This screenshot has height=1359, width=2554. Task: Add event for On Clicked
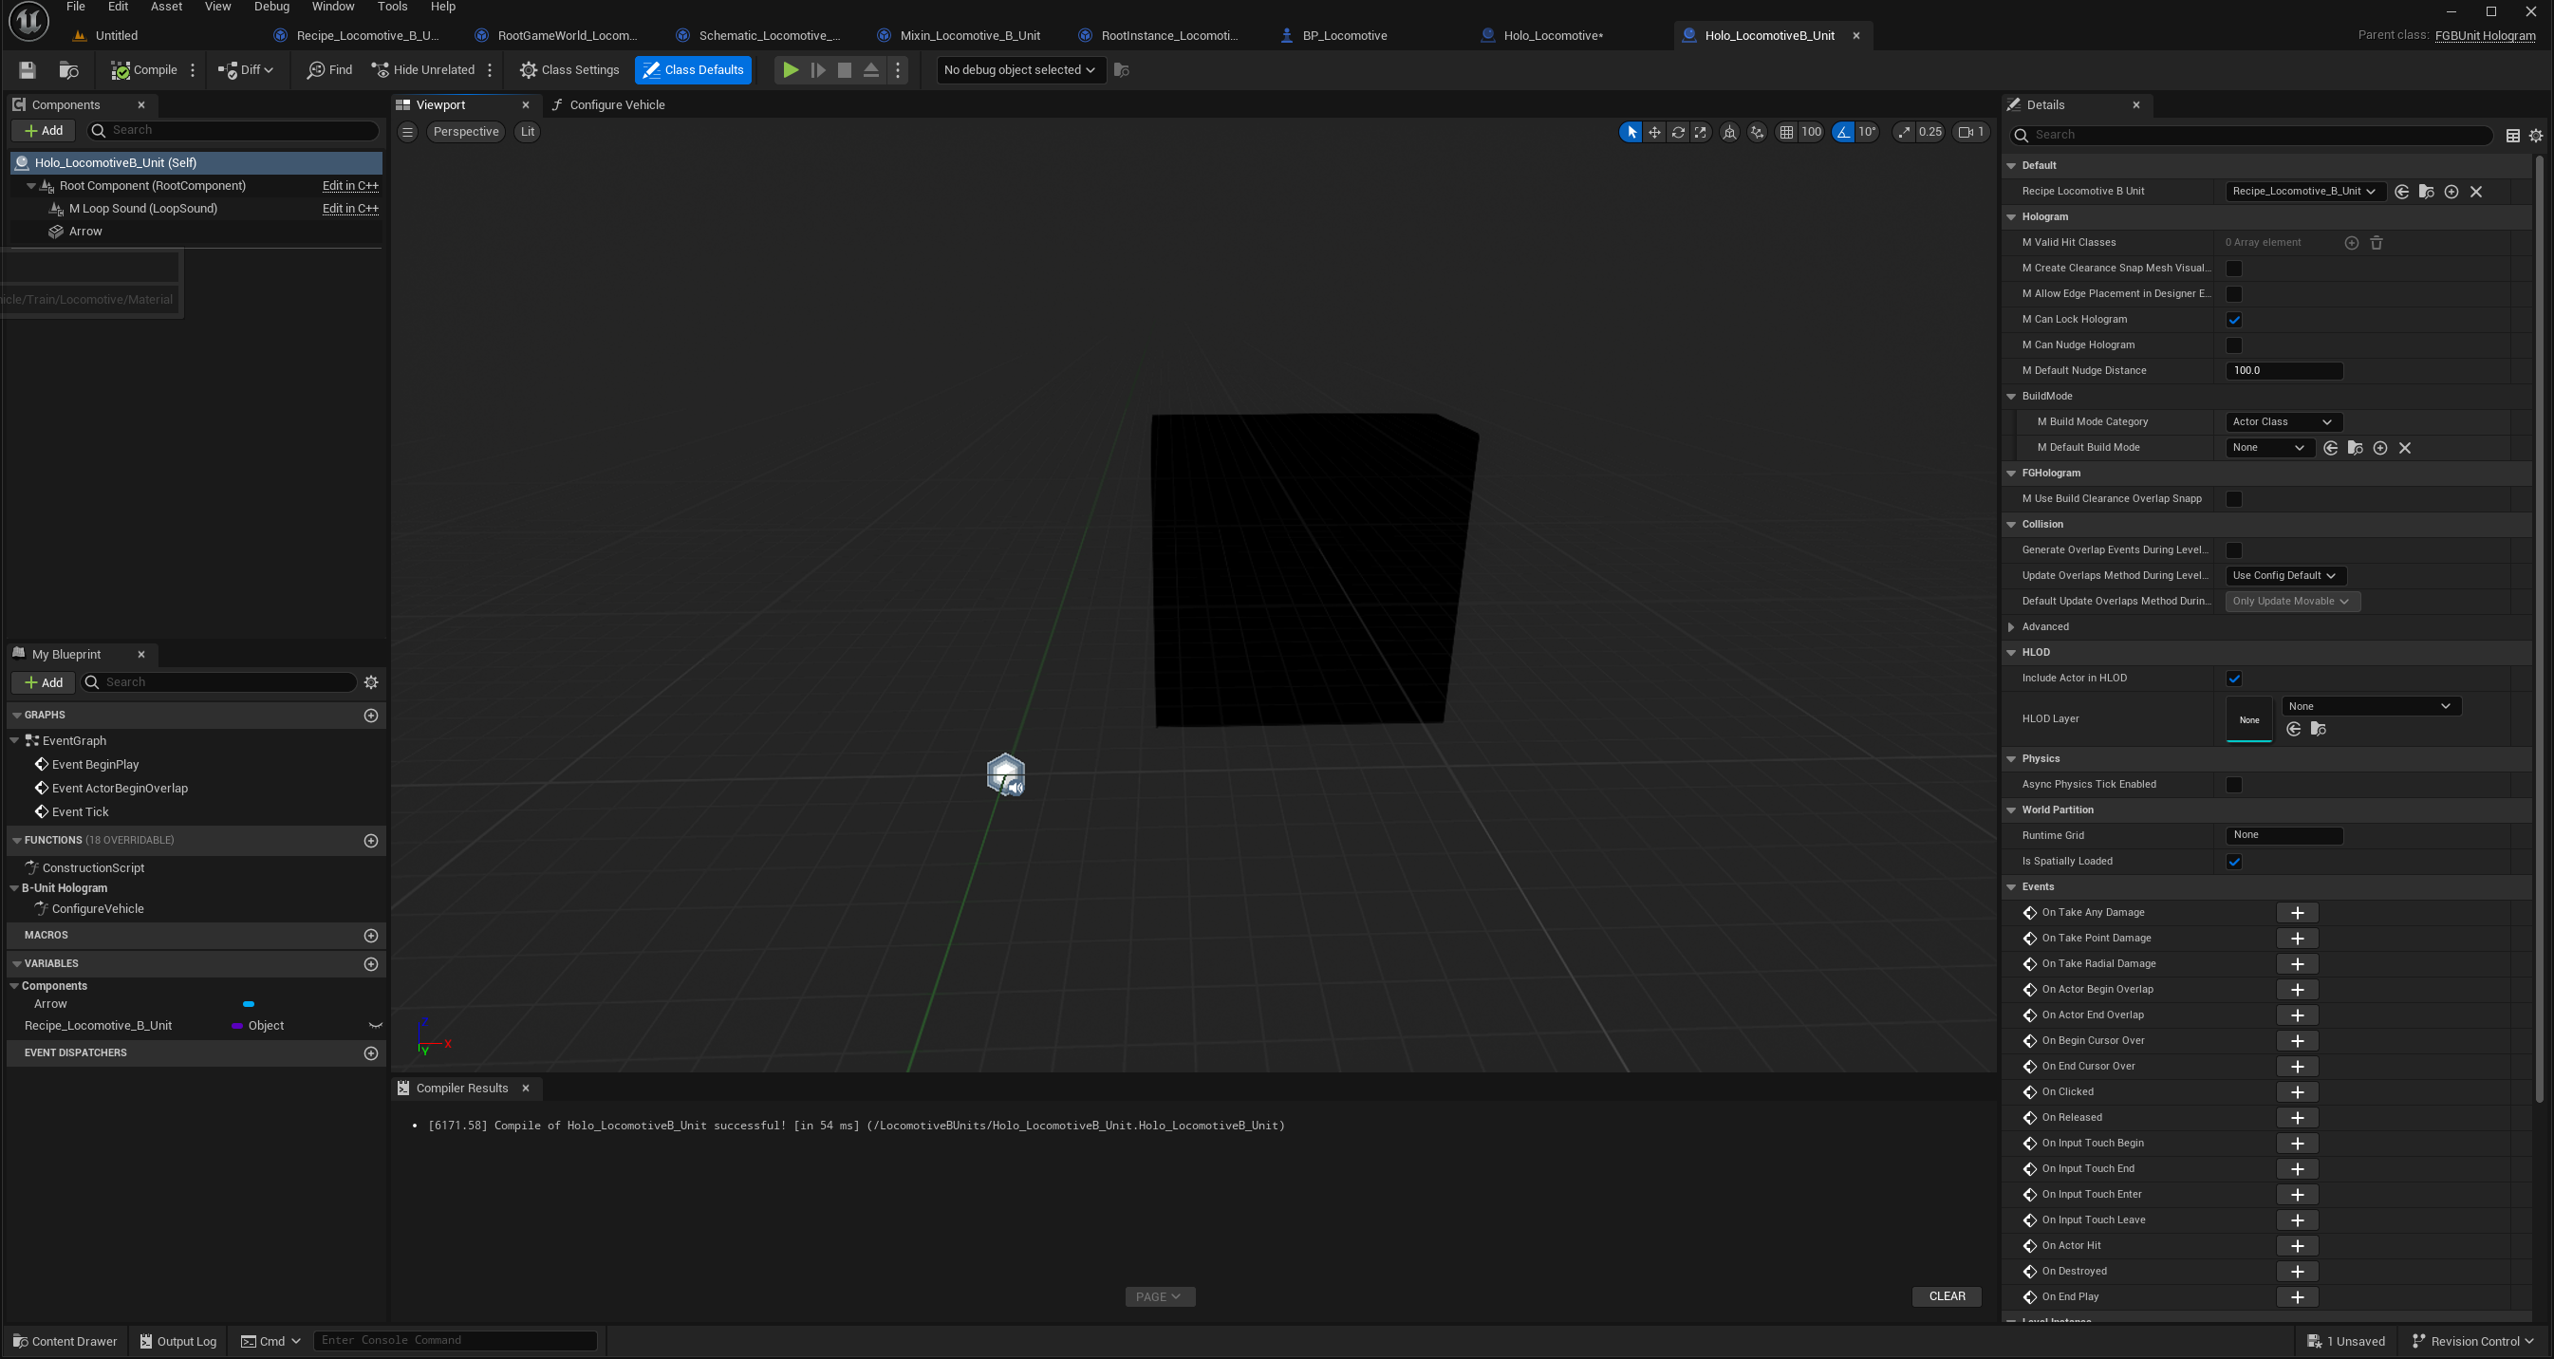click(2296, 1091)
